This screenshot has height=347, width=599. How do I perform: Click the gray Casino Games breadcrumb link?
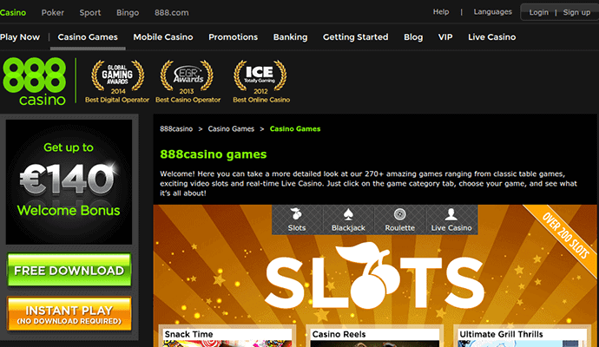click(x=231, y=129)
